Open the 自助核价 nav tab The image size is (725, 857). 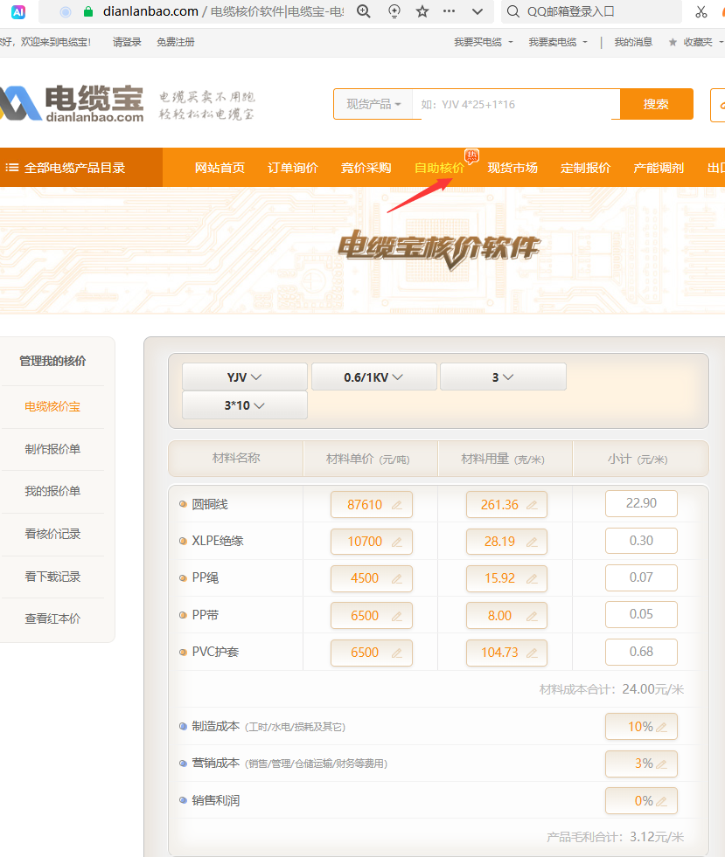pos(439,168)
